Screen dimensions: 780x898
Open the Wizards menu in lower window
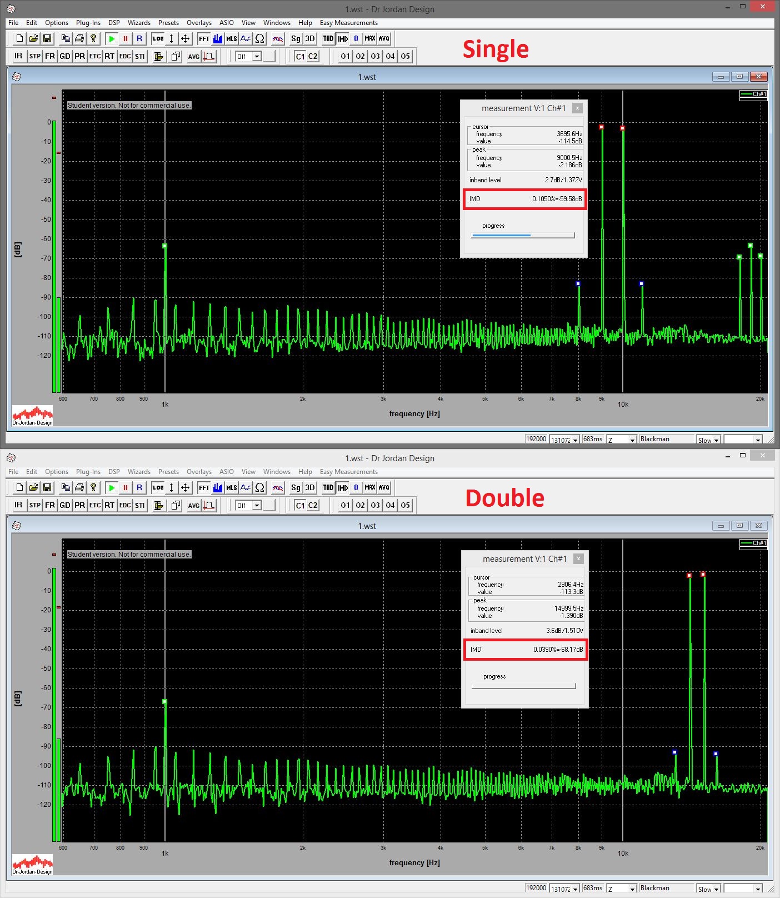[139, 472]
